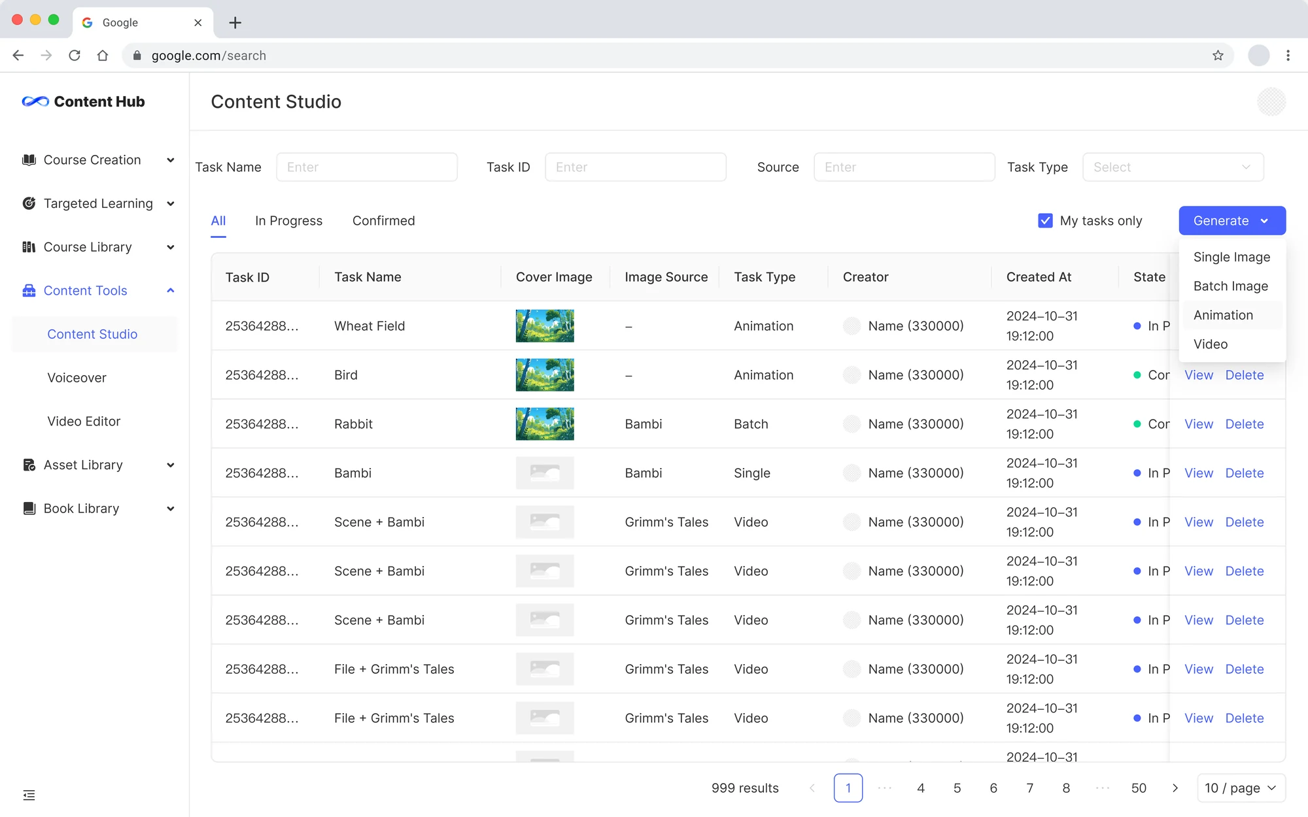Click the Asset Library icon

(x=29, y=465)
